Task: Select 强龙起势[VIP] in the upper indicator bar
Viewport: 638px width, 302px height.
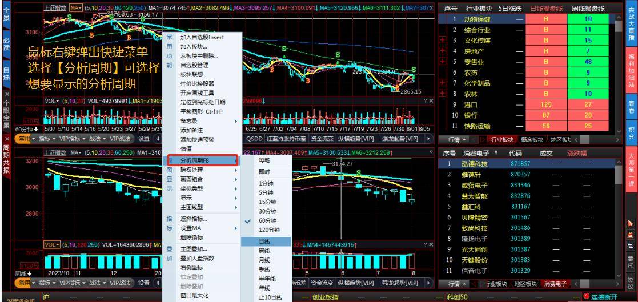Action: (400, 139)
